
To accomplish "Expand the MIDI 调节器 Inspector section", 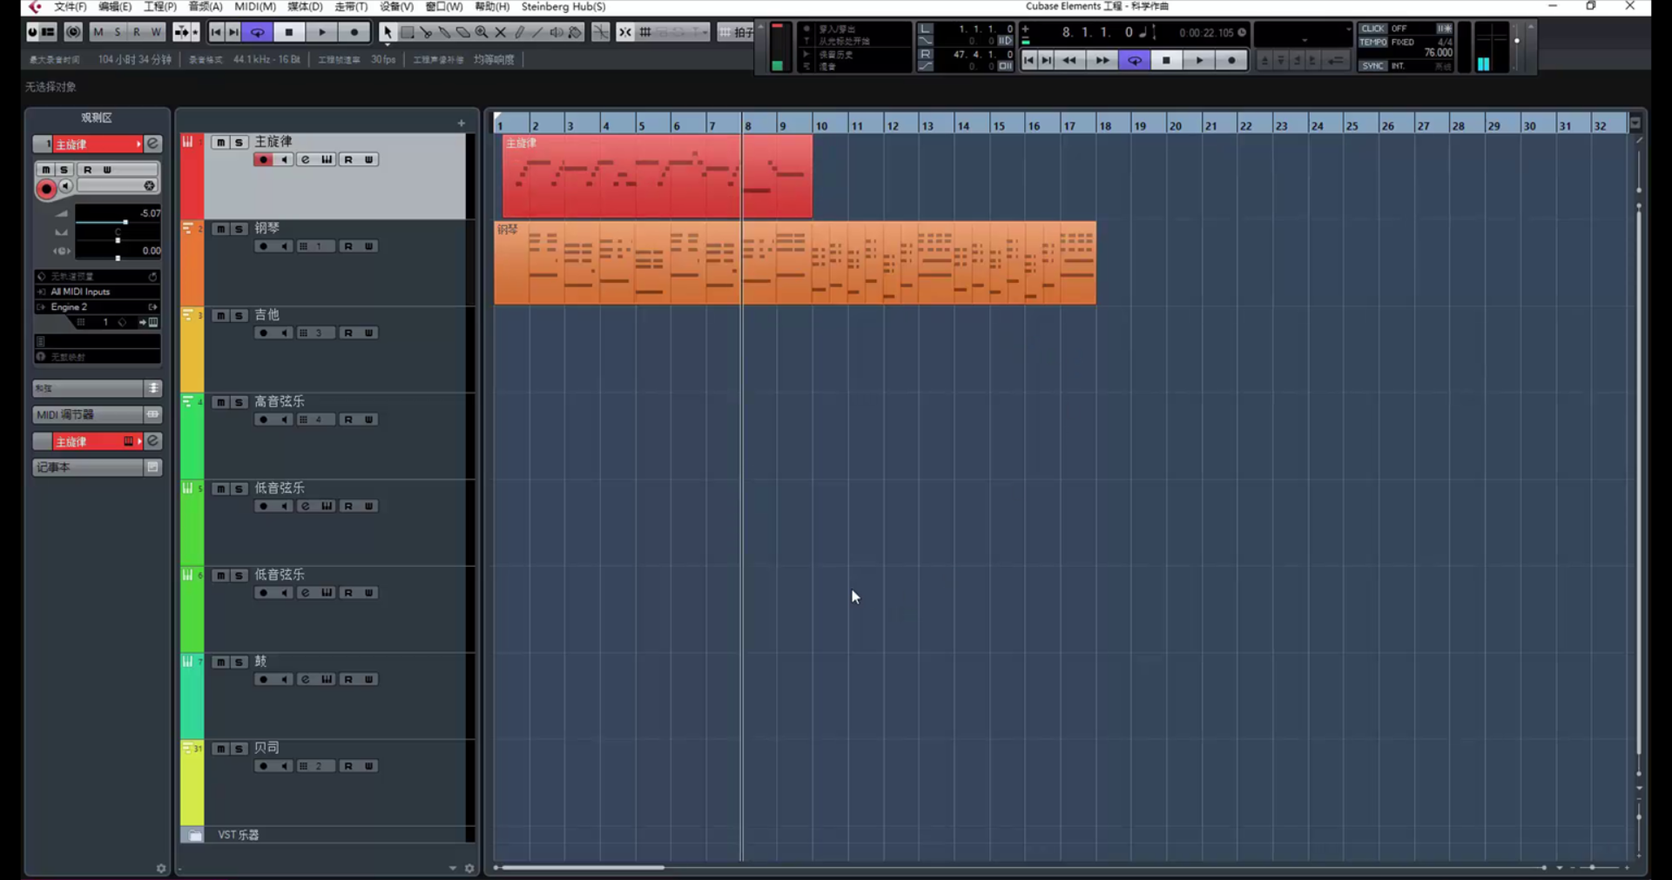I will [97, 414].
